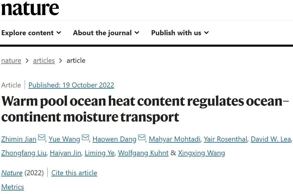Click Cite this article link
The height and width of the screenshot is (194, 293).
[74, 173]
